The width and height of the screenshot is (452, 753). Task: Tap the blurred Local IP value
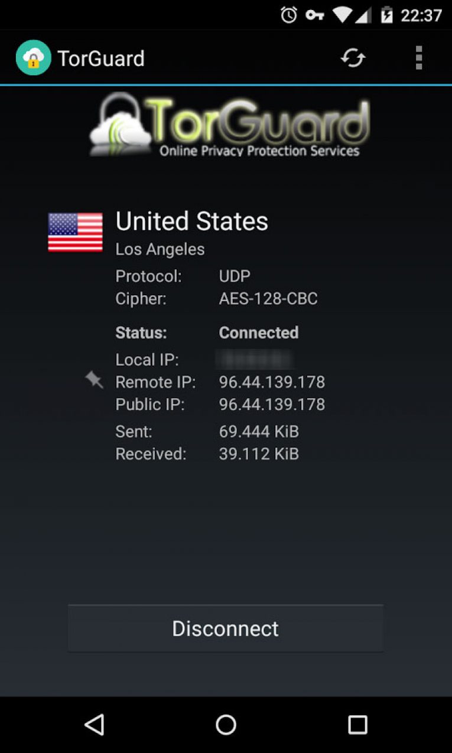255,359
